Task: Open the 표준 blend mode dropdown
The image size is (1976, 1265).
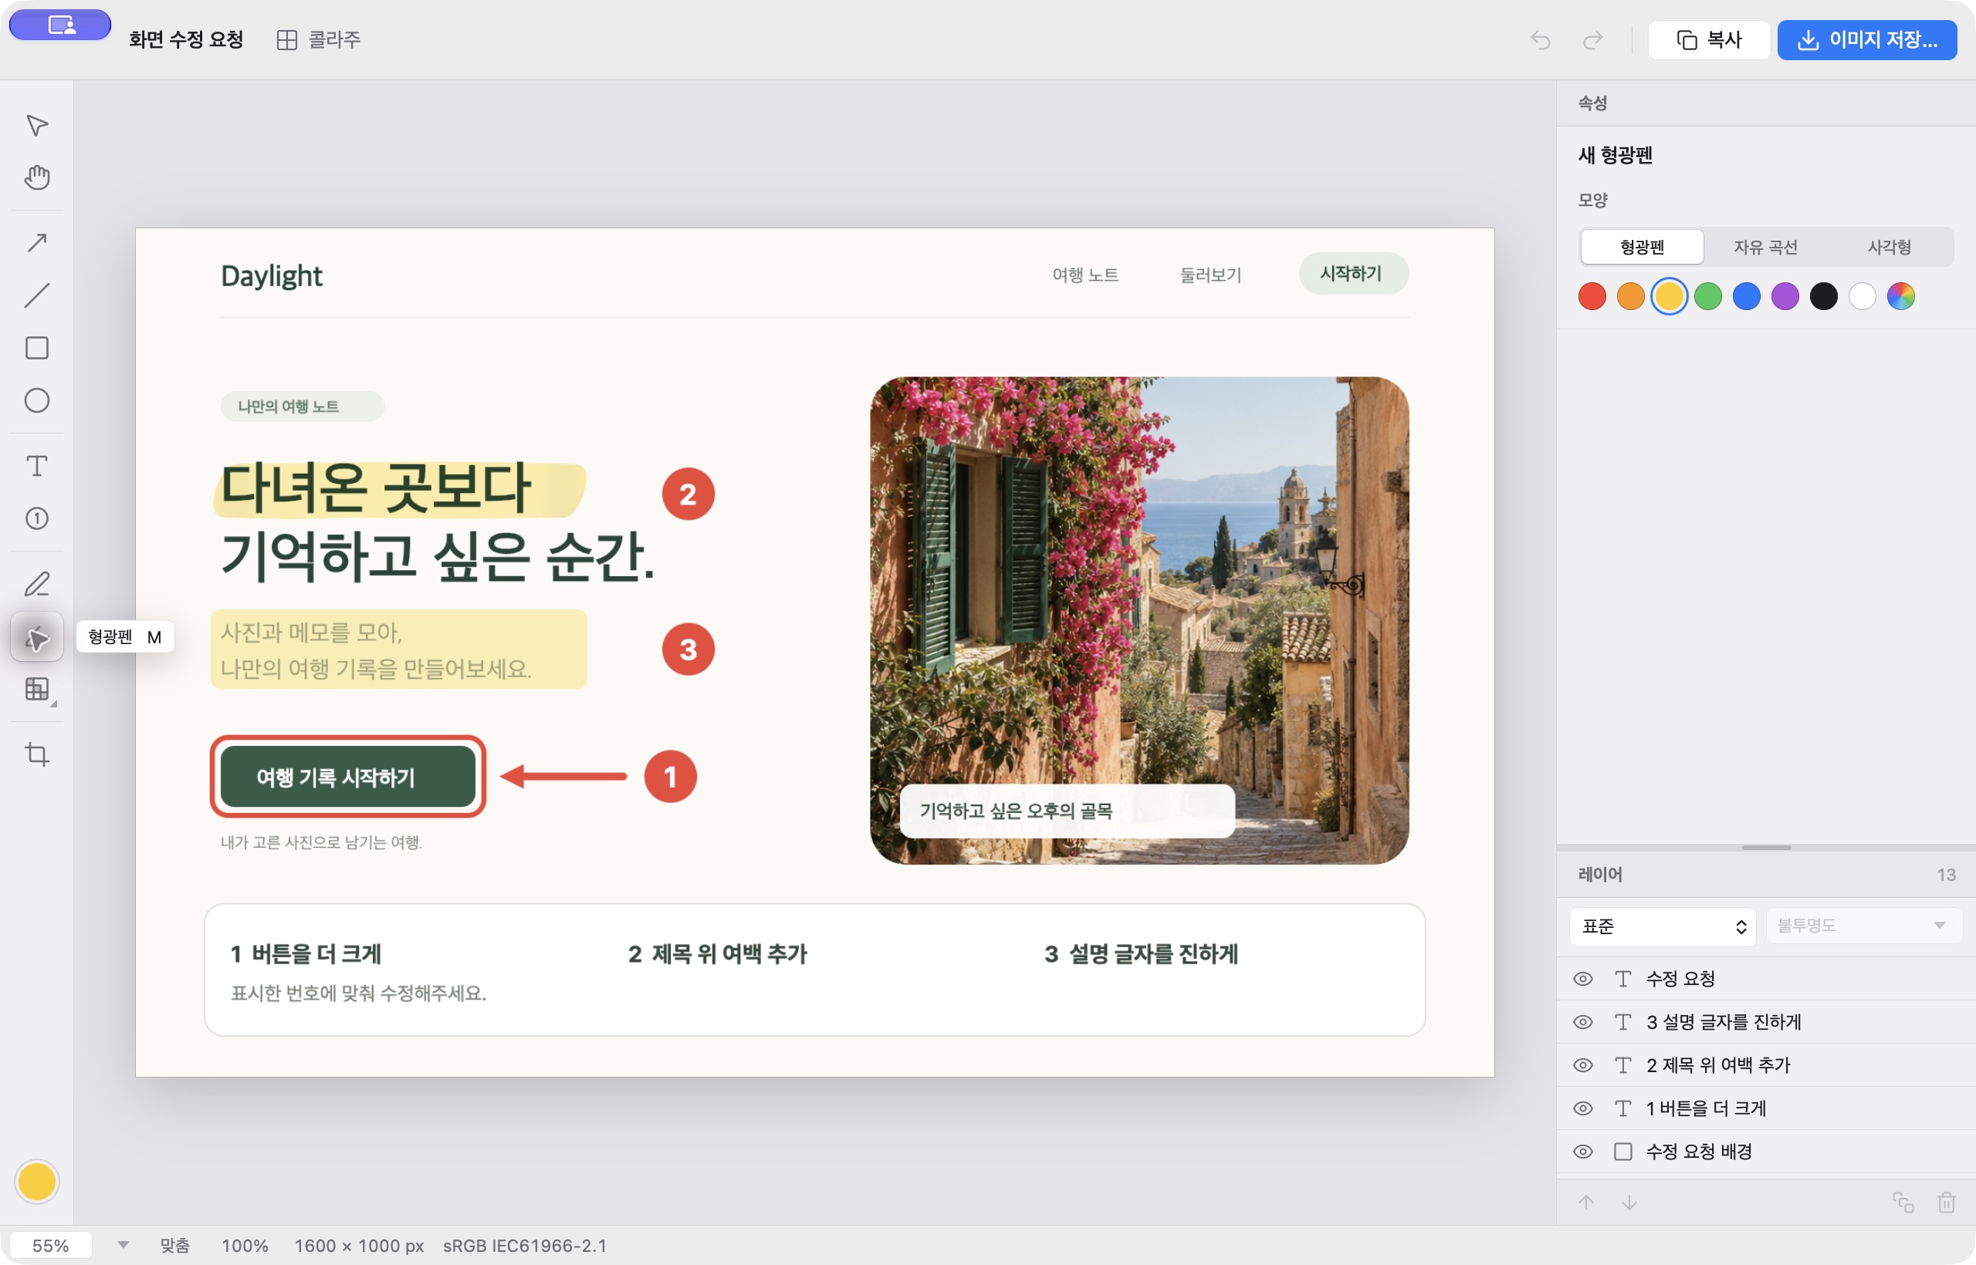Action: coord(1663,926)
